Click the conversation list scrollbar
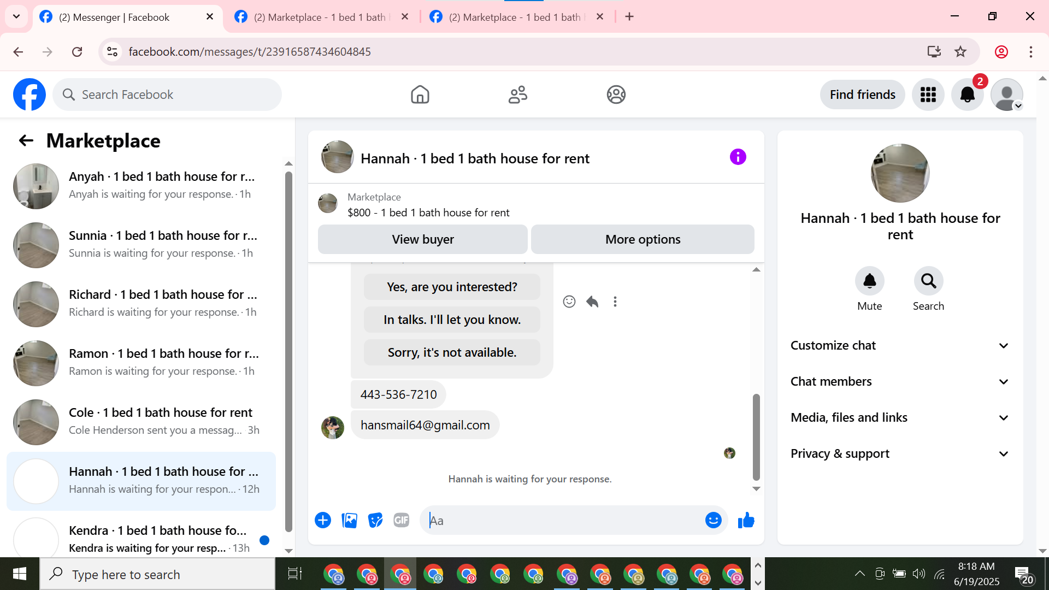Image resolution: width=1049 pixels, height=590 pixels. tap(288, 352)
